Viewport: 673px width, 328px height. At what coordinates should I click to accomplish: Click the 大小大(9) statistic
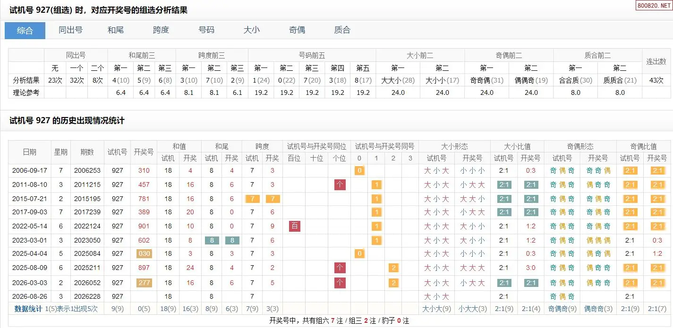[437, 309]
